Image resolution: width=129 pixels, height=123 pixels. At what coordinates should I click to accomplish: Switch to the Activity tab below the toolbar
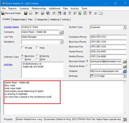point(65,19)
